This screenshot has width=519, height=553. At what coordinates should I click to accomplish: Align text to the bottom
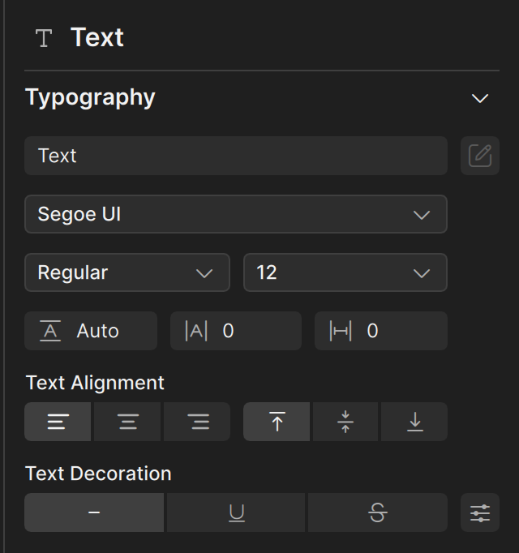pyautogui.click(x=414, y=422)
